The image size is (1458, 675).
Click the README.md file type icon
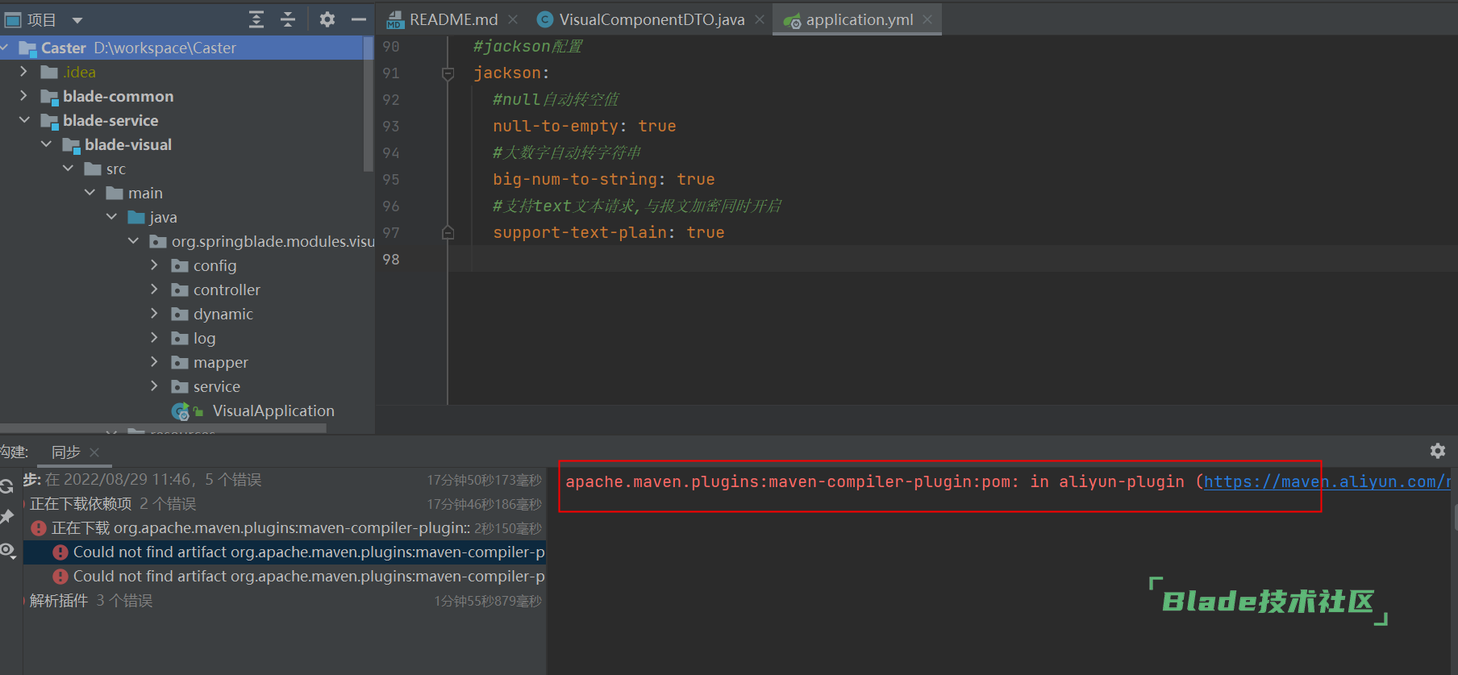(x=394, y=19)
